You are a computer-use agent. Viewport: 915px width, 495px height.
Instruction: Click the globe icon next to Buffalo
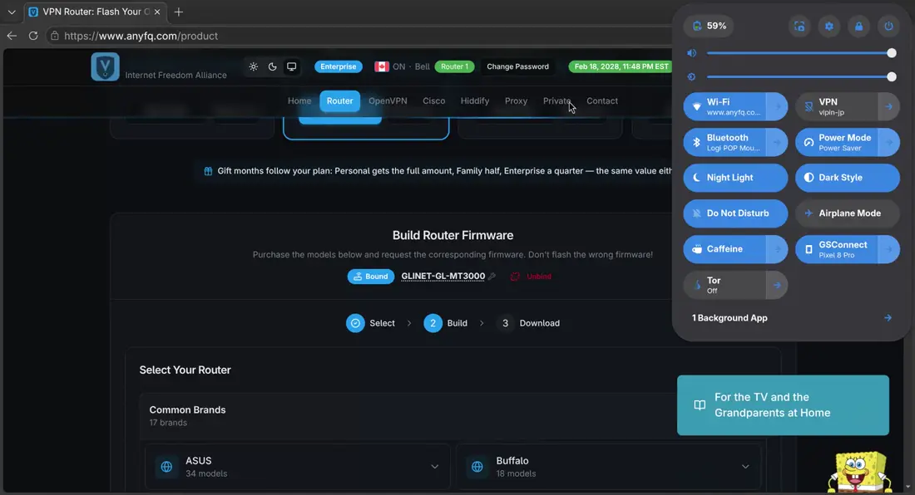[477, 467]
